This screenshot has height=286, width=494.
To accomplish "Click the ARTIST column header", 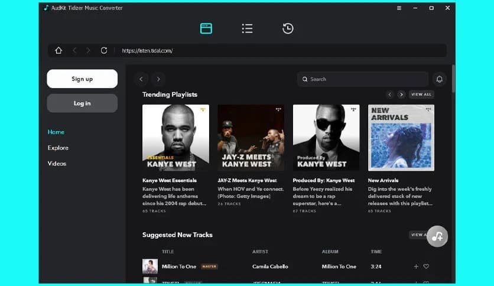I will [260, 252].
